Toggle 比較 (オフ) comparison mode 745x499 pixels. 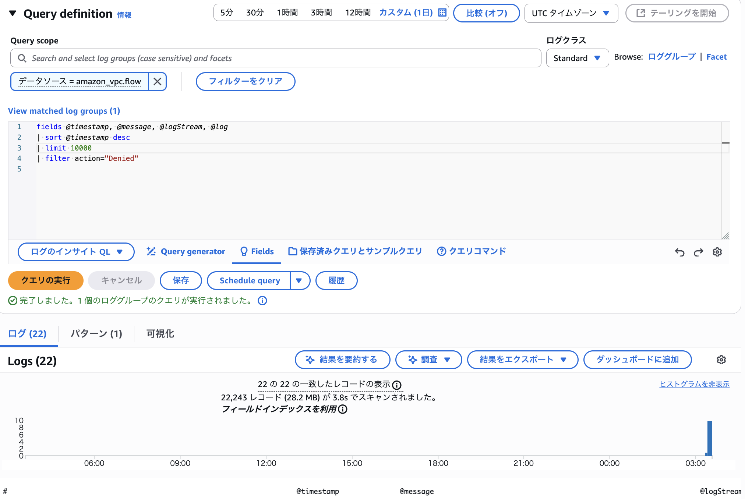click(486, 13)
